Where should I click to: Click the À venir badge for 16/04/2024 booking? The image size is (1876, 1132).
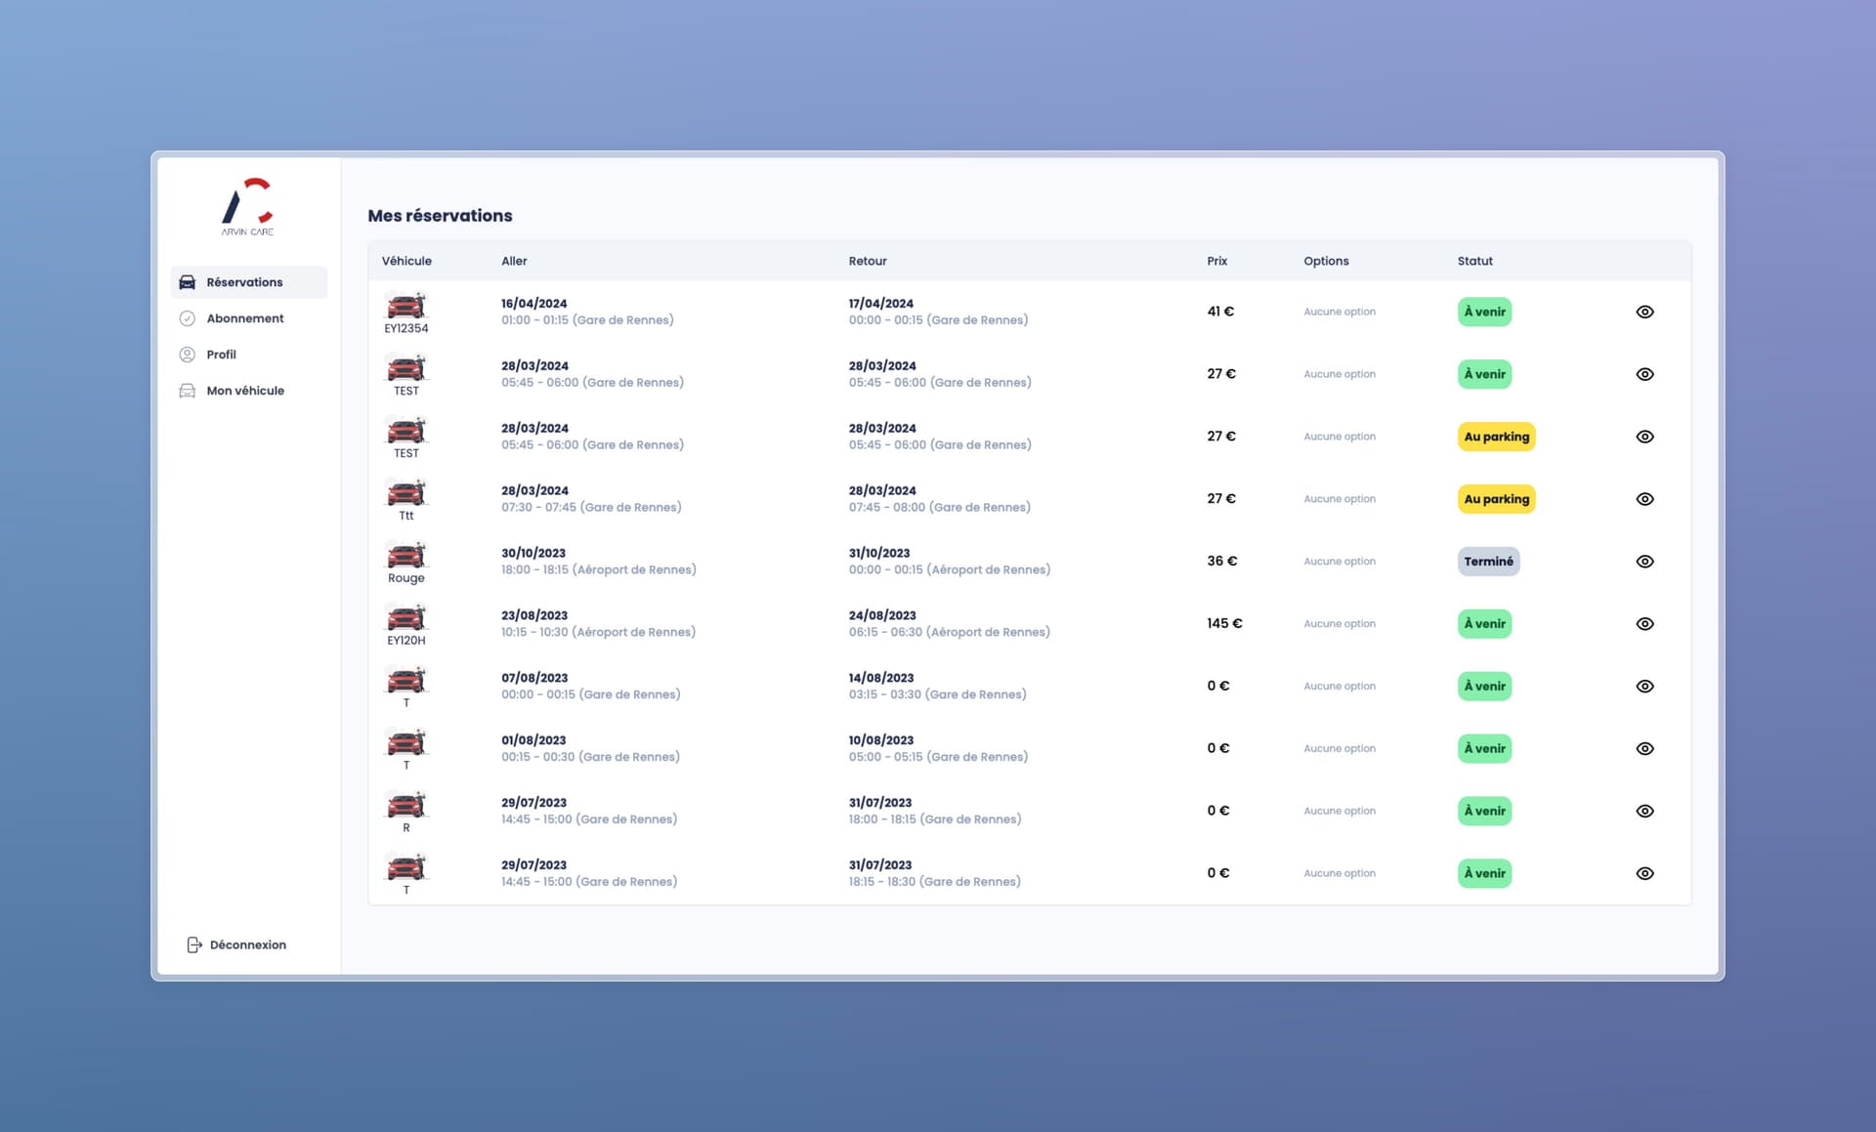click(x=1484, y=312)
